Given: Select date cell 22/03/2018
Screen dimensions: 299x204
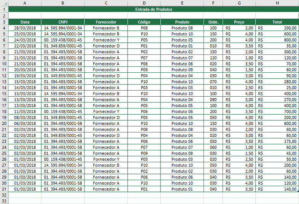Looking at the screenshot, I should click(x=25, y=46).
